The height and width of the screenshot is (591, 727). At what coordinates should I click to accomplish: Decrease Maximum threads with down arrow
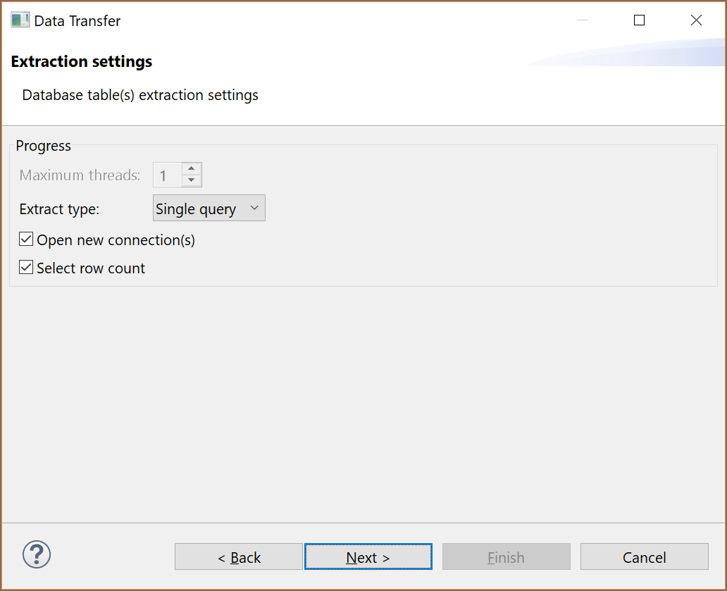click(191, 180)
